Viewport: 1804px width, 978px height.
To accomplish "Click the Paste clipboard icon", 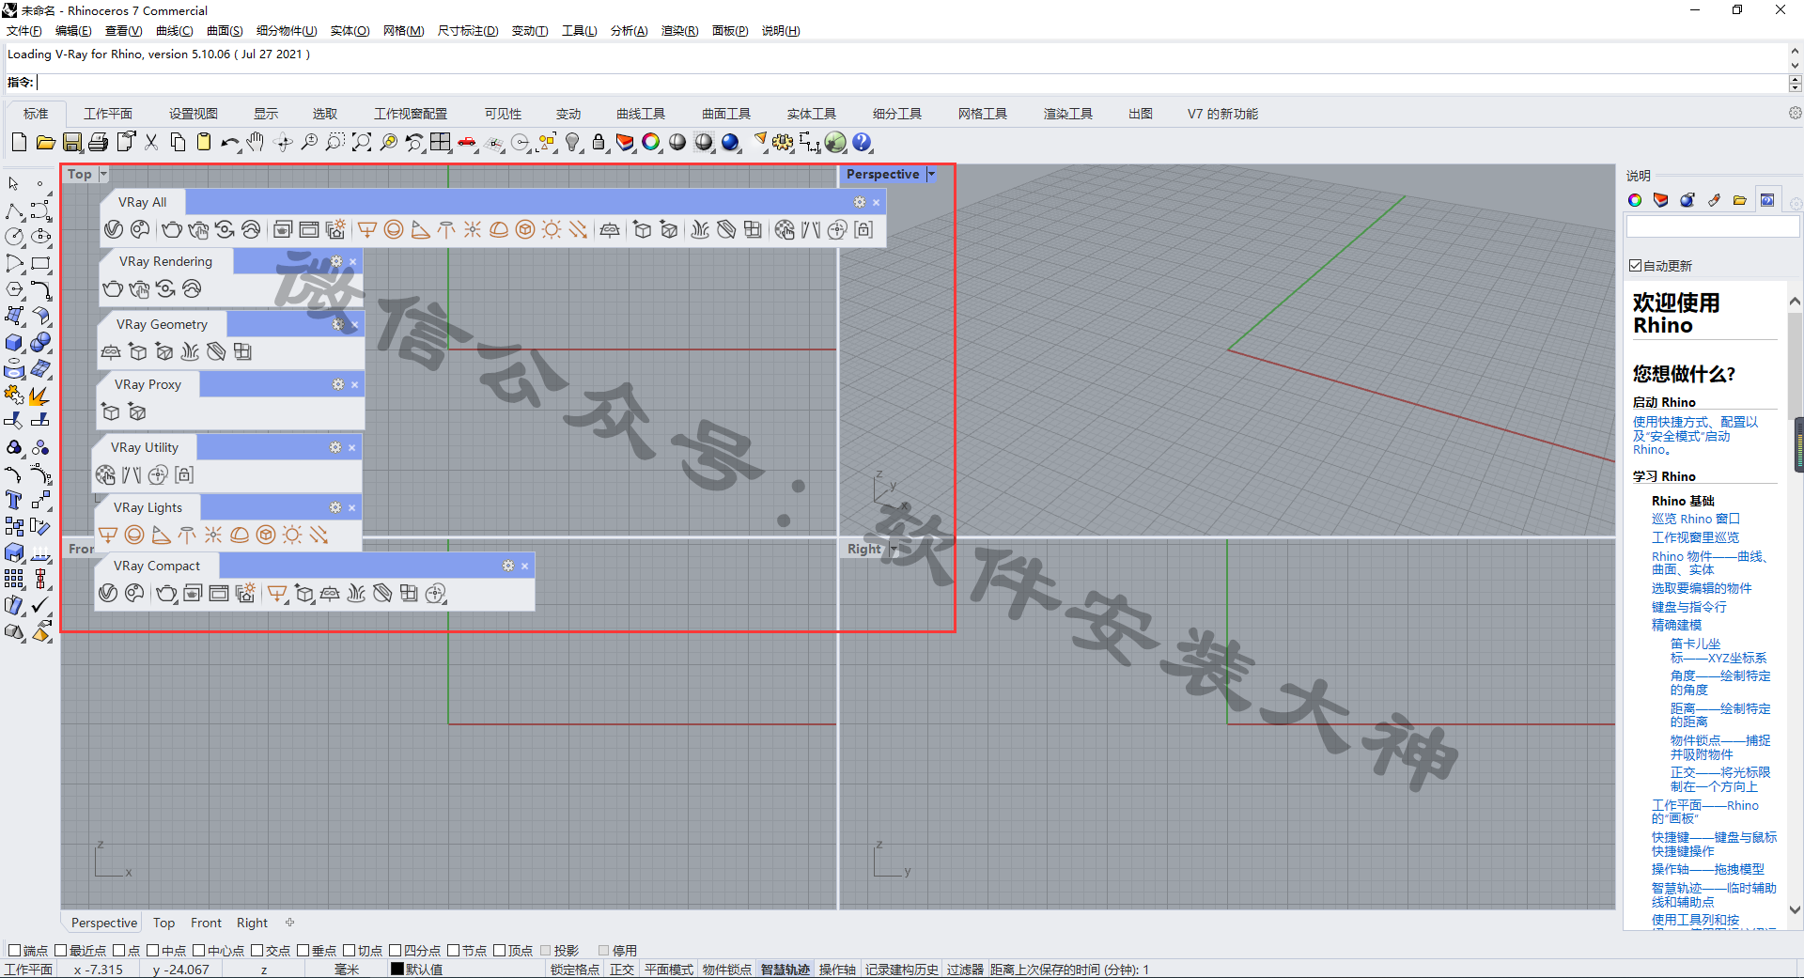I will 204,143.
